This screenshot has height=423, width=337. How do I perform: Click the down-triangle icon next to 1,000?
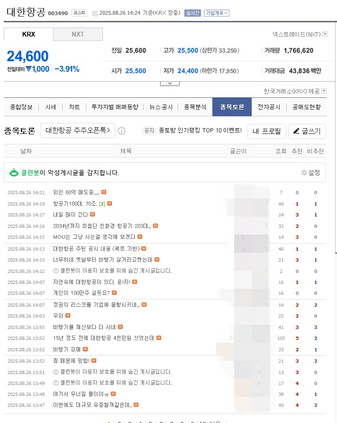pyautogui.click(x=28, y=69)
